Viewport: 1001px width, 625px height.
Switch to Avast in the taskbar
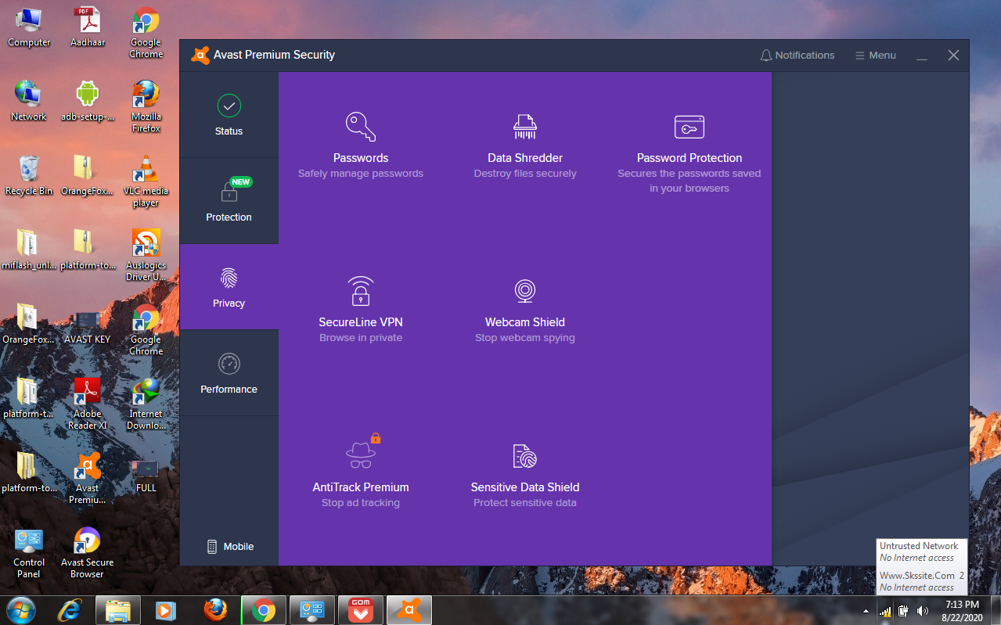[x=409, y=610]
